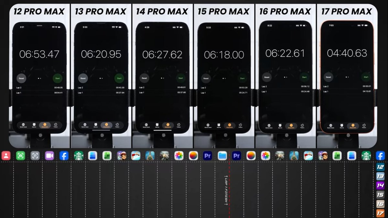Tap Timers on the 15 Pro Max
388x218 pixels.
240,125
